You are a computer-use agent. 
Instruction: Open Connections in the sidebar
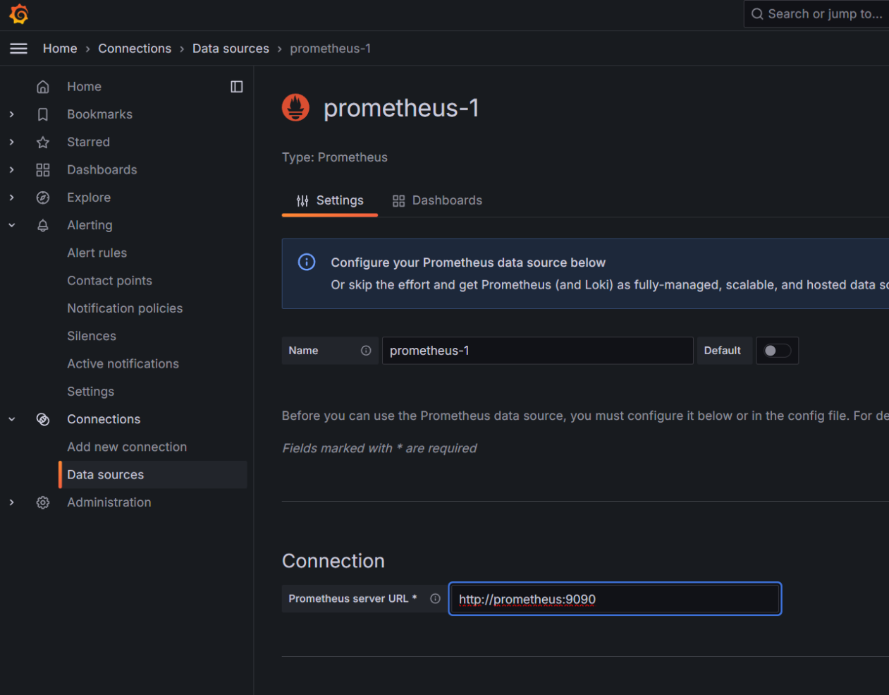[104, 419]
